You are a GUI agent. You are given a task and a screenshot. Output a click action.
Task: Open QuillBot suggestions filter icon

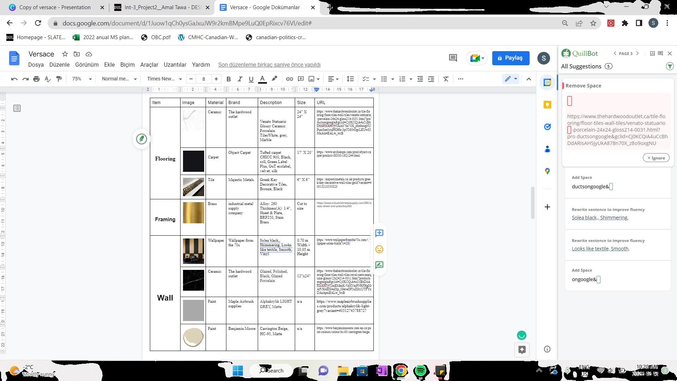670,66
